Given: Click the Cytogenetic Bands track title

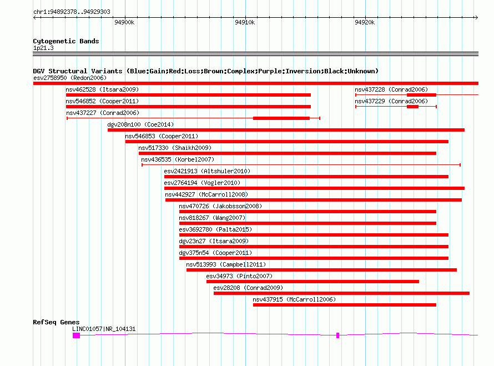Looking at the screenshot, I should [66, 41].
